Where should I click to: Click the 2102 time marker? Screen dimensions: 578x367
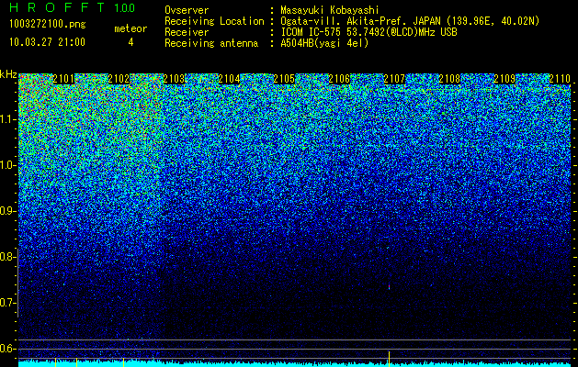(x=119, y=79)
